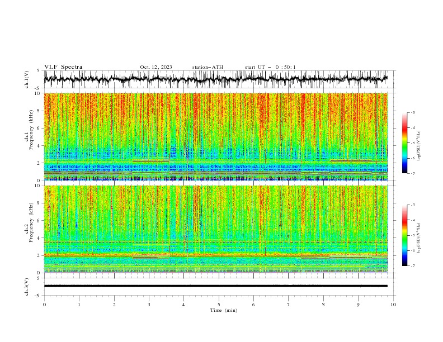This screenshot has width=443, height=342.
Task: Click the 'ch.1(V)' waveform axis label
Action: 27,79
